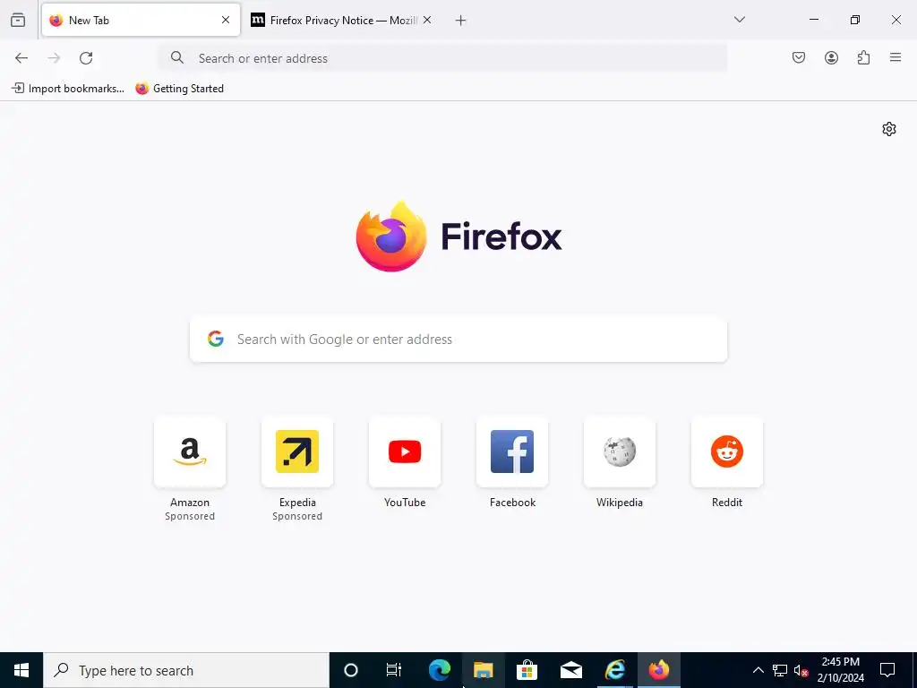Click the search magnifier in address bar

tap(177, 57)
